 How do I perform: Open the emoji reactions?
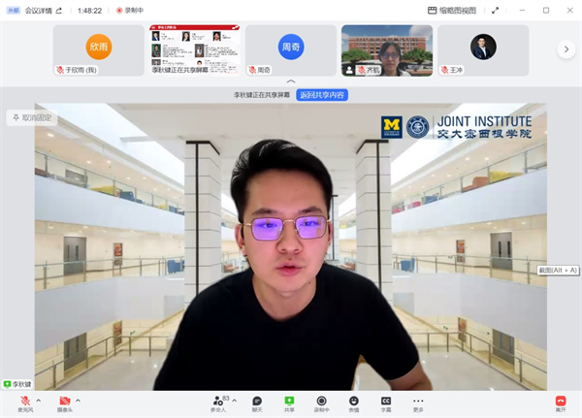(353, 402)
